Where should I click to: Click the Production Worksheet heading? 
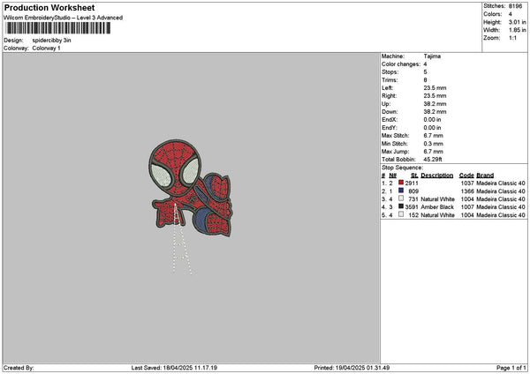49,7
